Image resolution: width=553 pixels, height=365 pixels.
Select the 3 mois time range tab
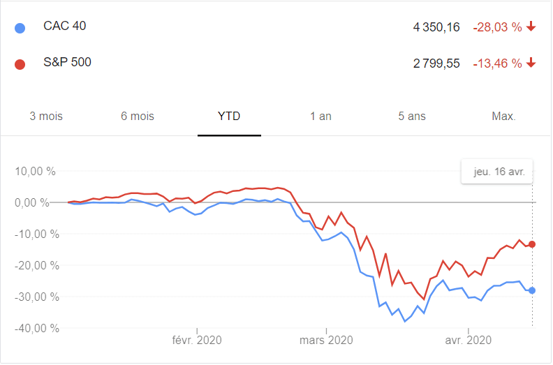pyautogui.click(x=46, y=117)
